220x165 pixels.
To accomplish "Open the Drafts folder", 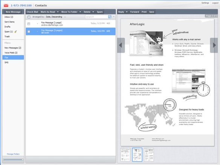I will [x=7, y=27].
